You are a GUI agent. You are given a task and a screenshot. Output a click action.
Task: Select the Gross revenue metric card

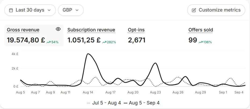point(34,35)
